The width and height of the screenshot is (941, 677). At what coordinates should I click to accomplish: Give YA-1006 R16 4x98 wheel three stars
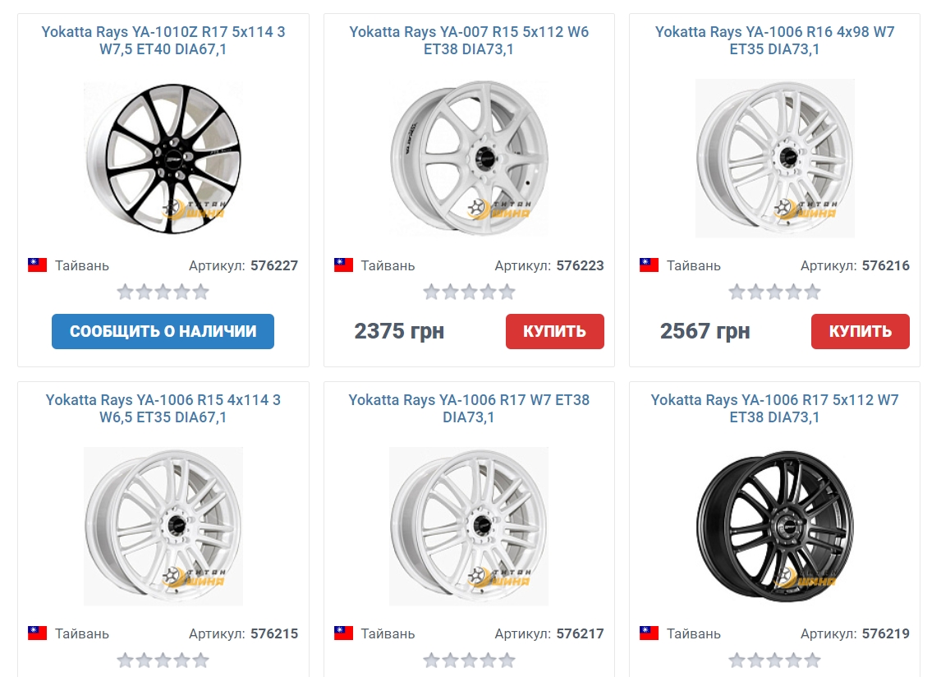[x=775, y=292]
